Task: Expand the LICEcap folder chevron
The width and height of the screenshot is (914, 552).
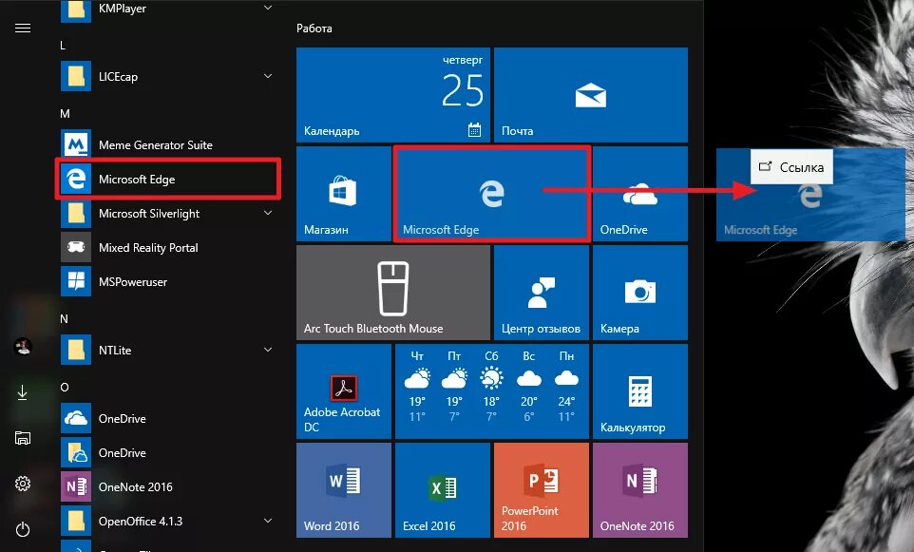Action: 268,76
